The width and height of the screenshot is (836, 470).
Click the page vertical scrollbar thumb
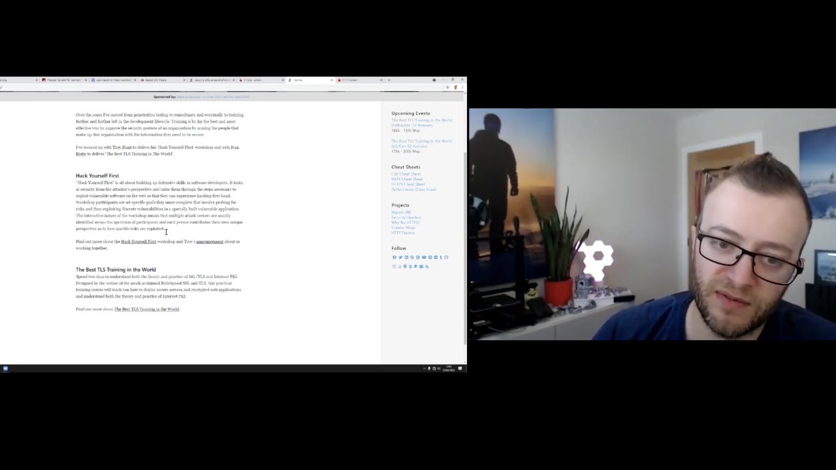click(465, 248)
